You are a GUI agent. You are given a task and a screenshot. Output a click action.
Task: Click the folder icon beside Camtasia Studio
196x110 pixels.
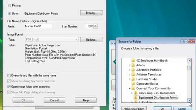pyautogui.click(x=133, y=79)
